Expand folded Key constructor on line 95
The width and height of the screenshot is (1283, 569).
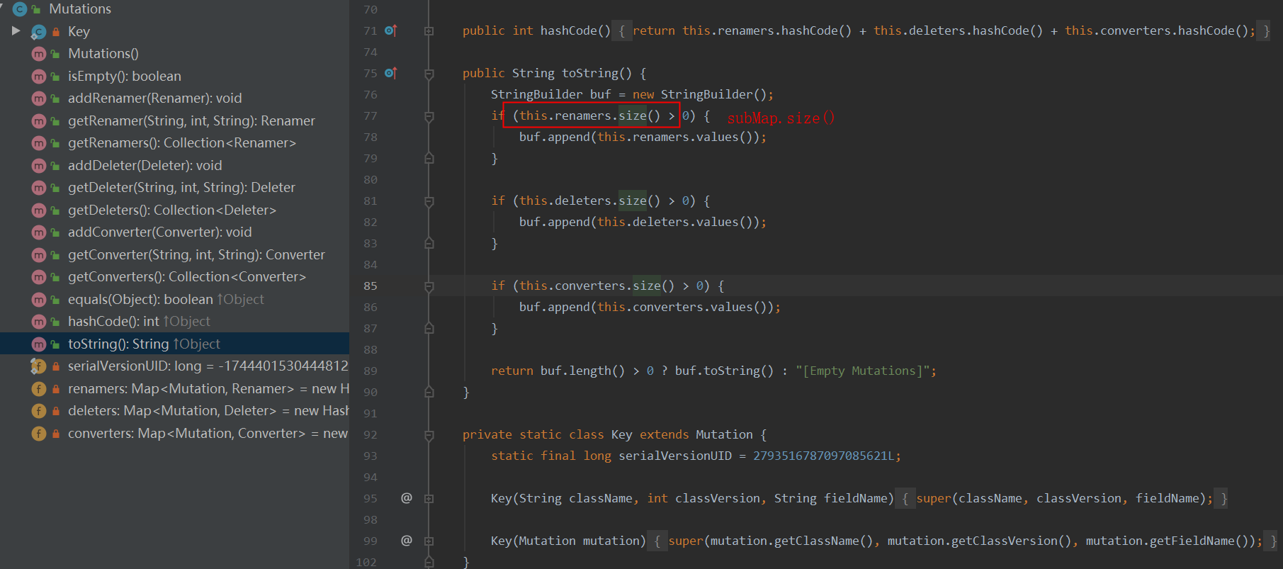pyautogui.click(x=429, y=499)
